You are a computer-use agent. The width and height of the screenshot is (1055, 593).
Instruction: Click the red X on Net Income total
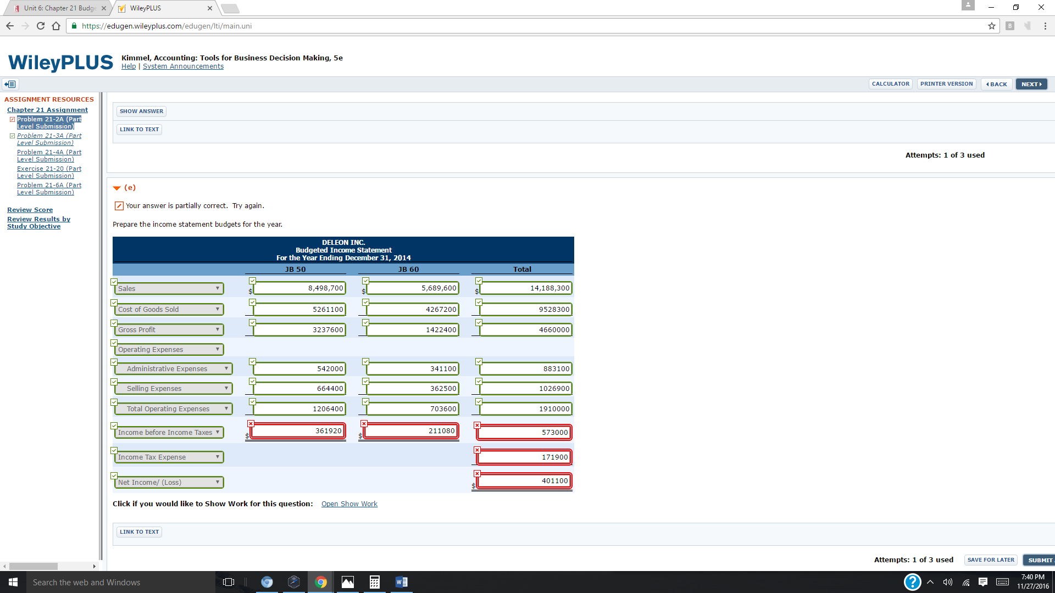click(x=477, y=473)
